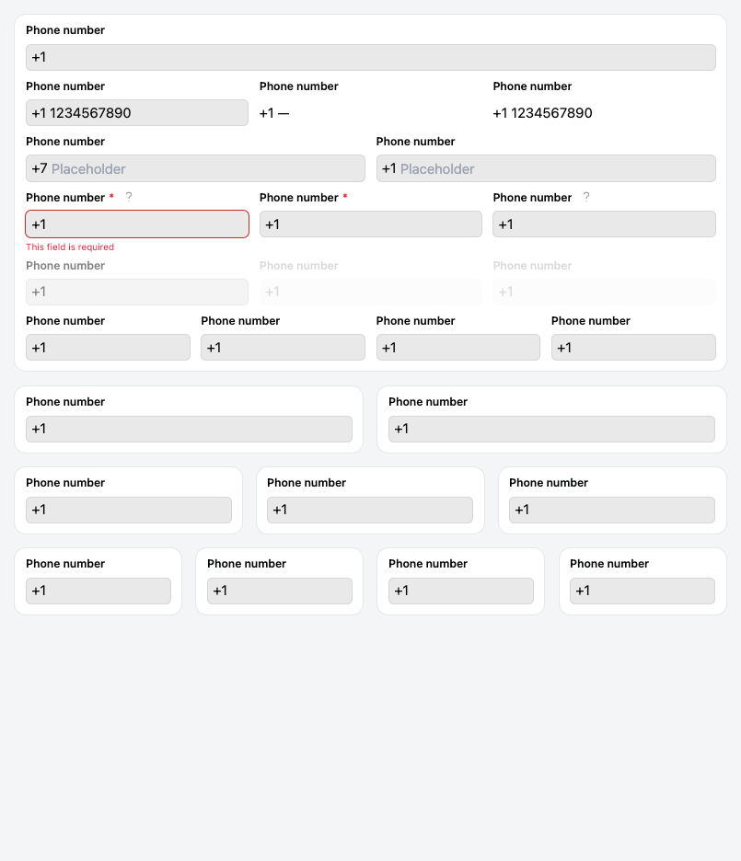Click the plain-text +1 1234567890 value without a border
Viewport: 741px width, 861px height.
pos(542,113)
